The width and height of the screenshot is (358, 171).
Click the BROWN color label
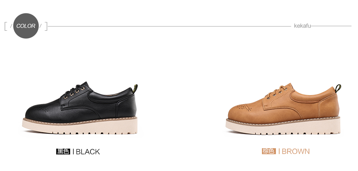pos(296,151)
